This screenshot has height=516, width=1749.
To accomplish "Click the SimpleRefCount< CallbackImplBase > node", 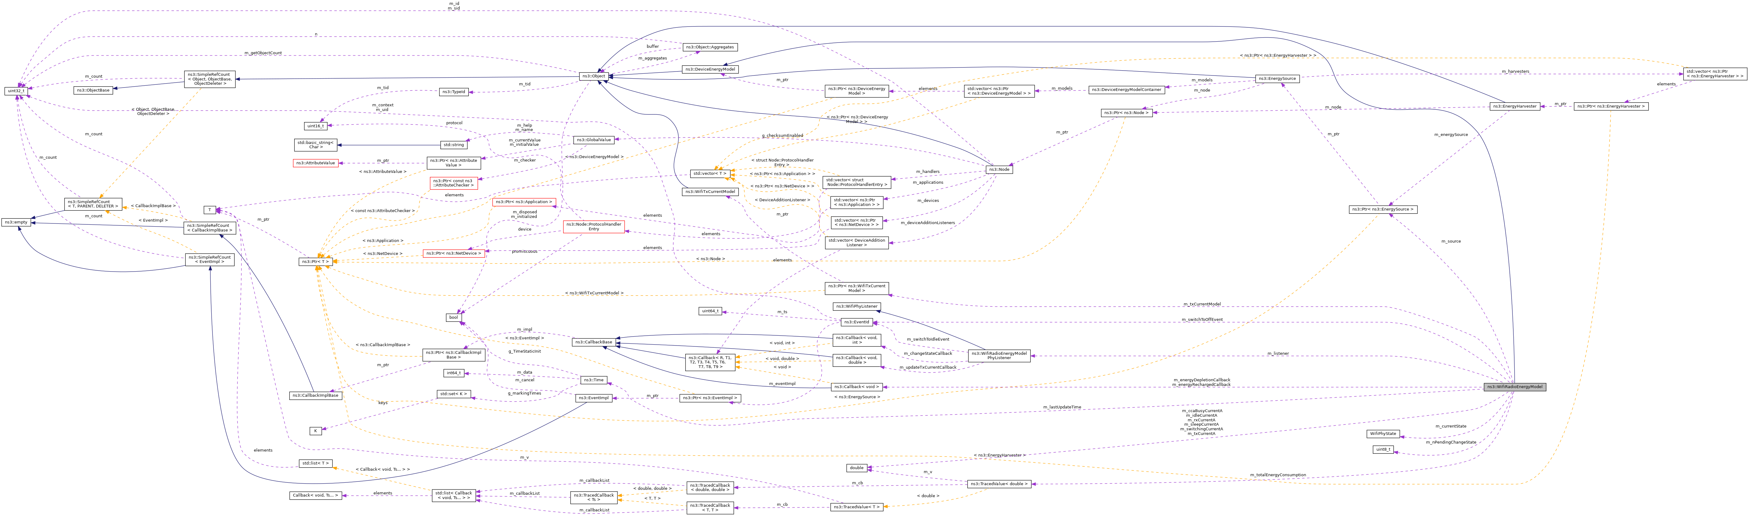I will (x=210, y=227).
